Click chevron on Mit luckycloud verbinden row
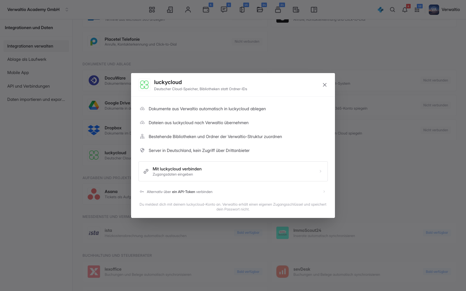 320,171
